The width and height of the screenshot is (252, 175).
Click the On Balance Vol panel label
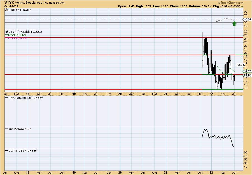click(x=20, y=129)
